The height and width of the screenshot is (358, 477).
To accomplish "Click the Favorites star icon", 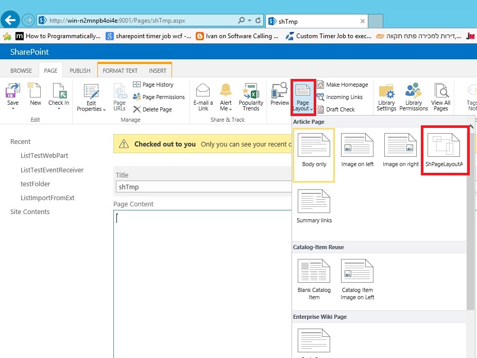I will [7, 37].
